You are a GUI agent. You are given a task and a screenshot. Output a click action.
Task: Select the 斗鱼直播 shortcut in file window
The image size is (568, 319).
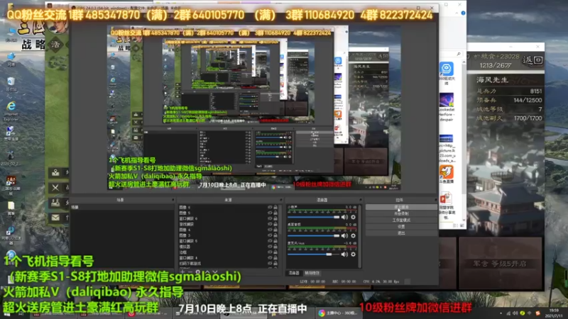447,174
